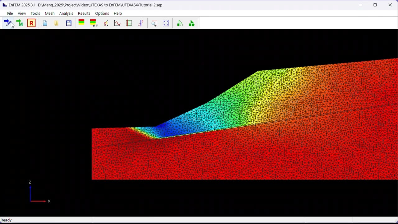Viewport: 398px width, 224px height.
Task: Click the red R results icon
Action: click(x=31, y=23)
